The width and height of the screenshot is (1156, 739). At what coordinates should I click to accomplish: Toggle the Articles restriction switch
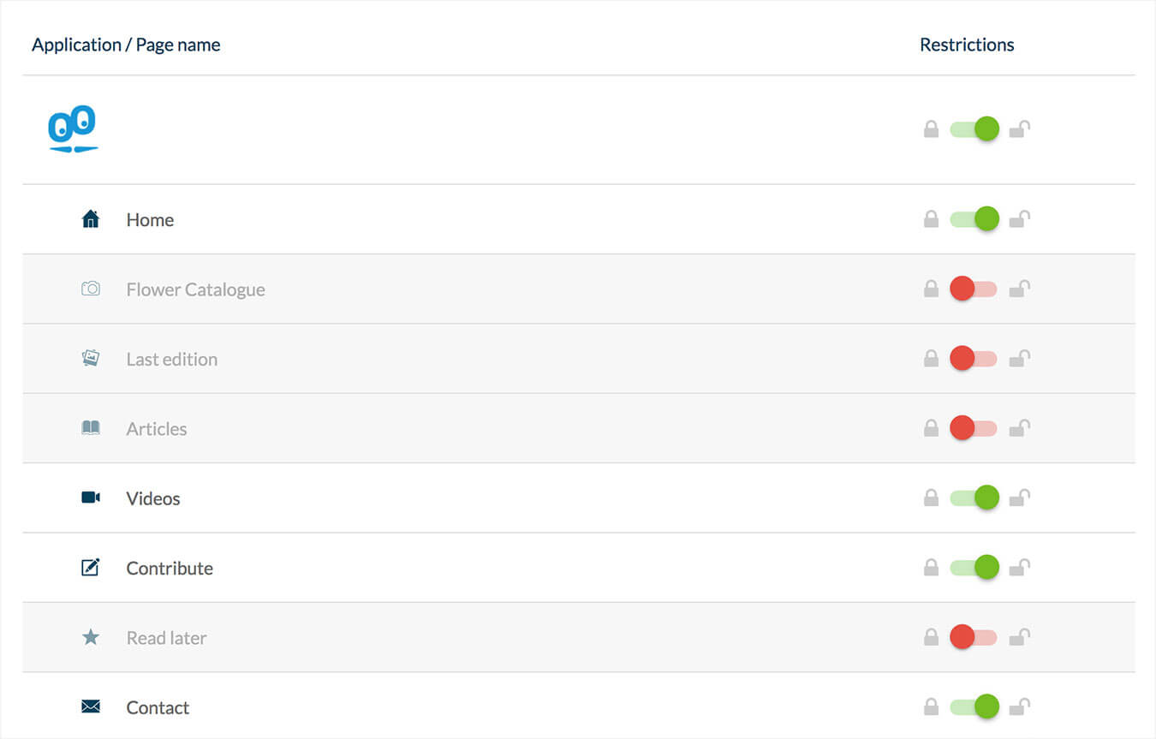(974, 427)
